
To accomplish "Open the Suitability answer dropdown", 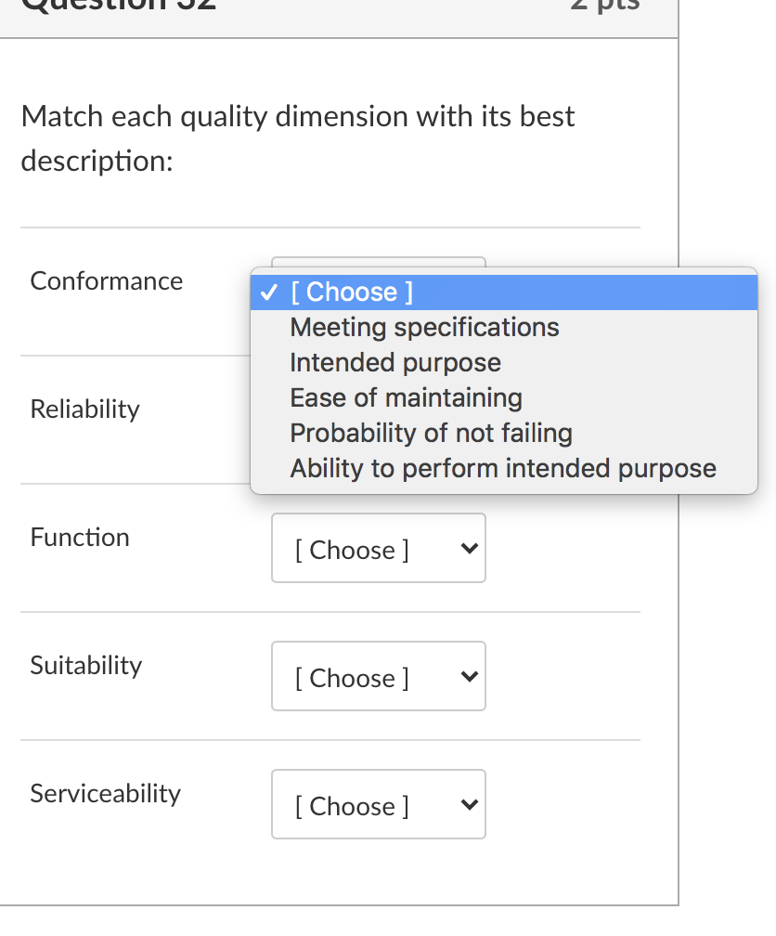I will (379, 676).
